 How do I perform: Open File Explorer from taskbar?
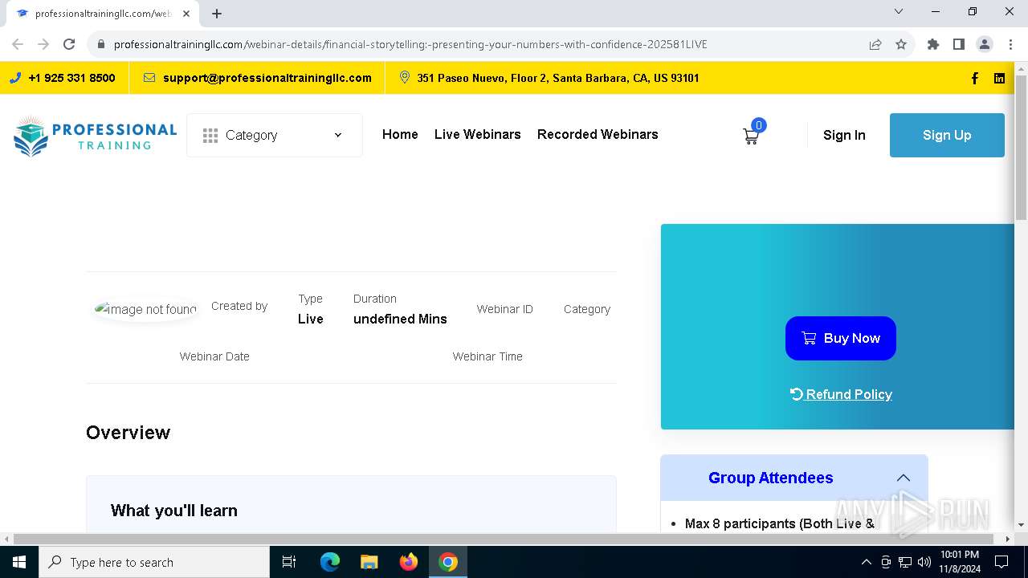click(369, 562)
